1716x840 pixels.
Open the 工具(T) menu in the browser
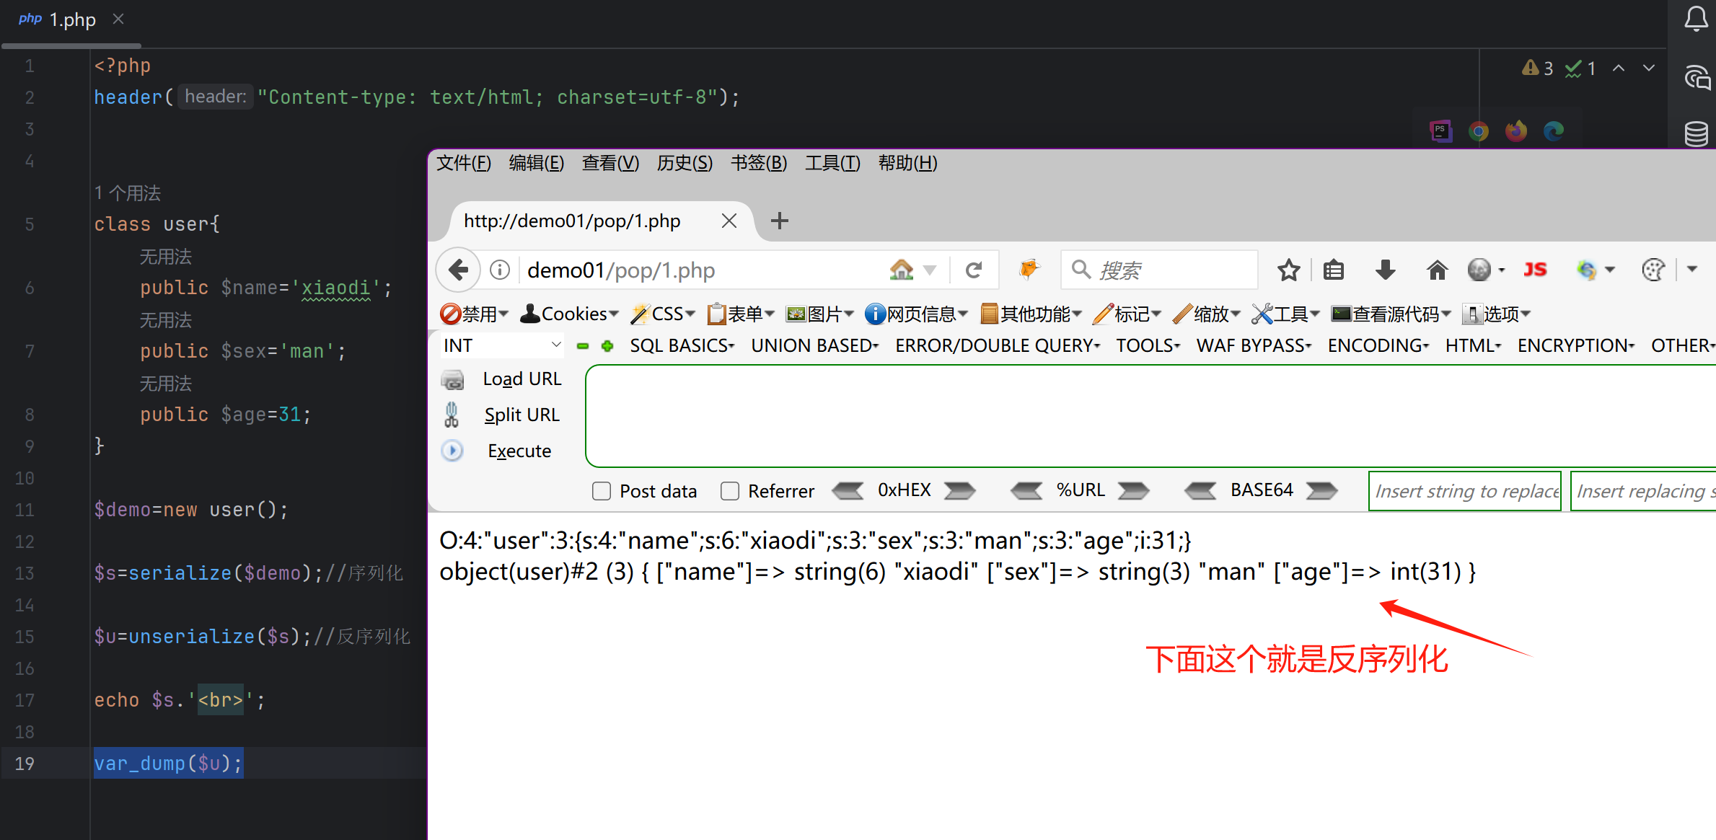[x=831, y=163]
